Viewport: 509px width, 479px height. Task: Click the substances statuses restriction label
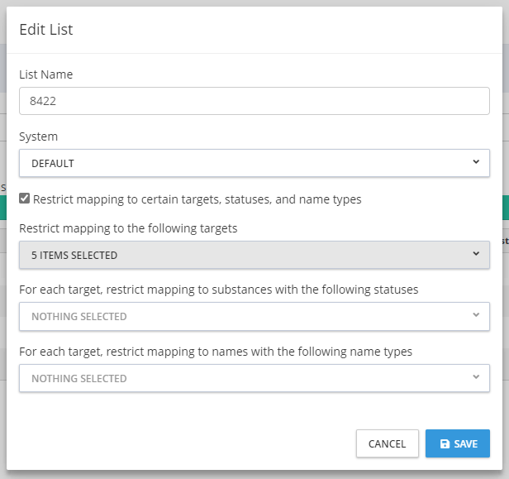(219, 290)
